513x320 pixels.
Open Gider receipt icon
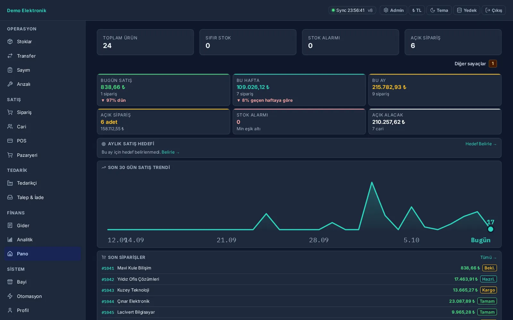[x=10, y=225]
